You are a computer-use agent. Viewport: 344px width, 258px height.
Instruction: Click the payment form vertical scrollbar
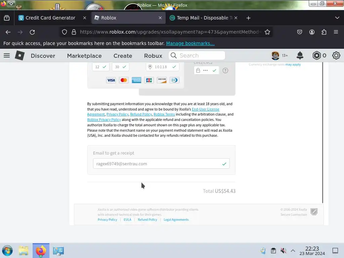tap(322, 132)
